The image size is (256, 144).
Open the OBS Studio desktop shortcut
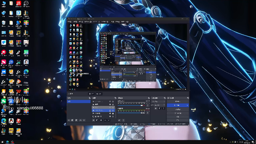click(26, 4)
